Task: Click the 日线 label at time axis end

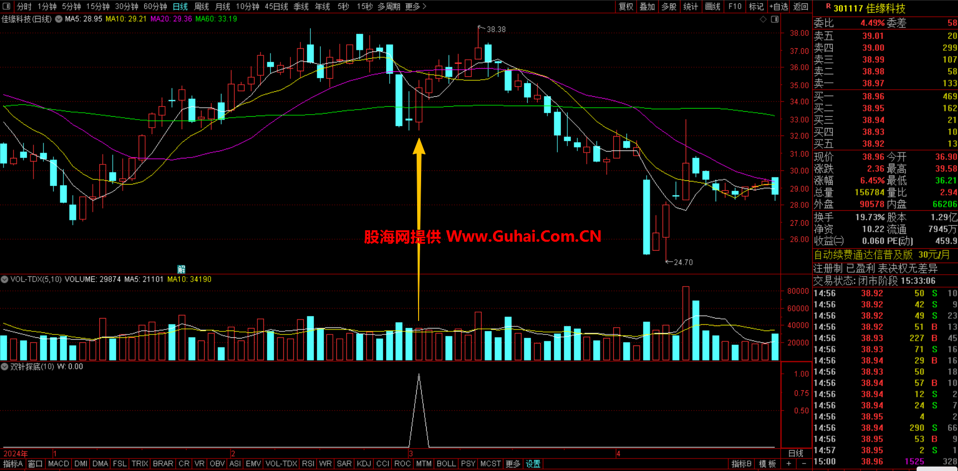Action: click(x=796, y=454)
